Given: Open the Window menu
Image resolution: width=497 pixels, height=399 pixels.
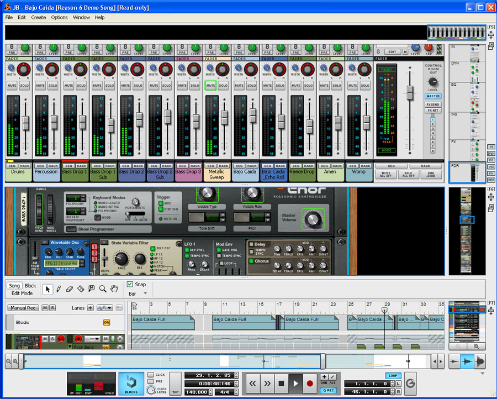Looking at the screenshot, I should coord(81,18).
